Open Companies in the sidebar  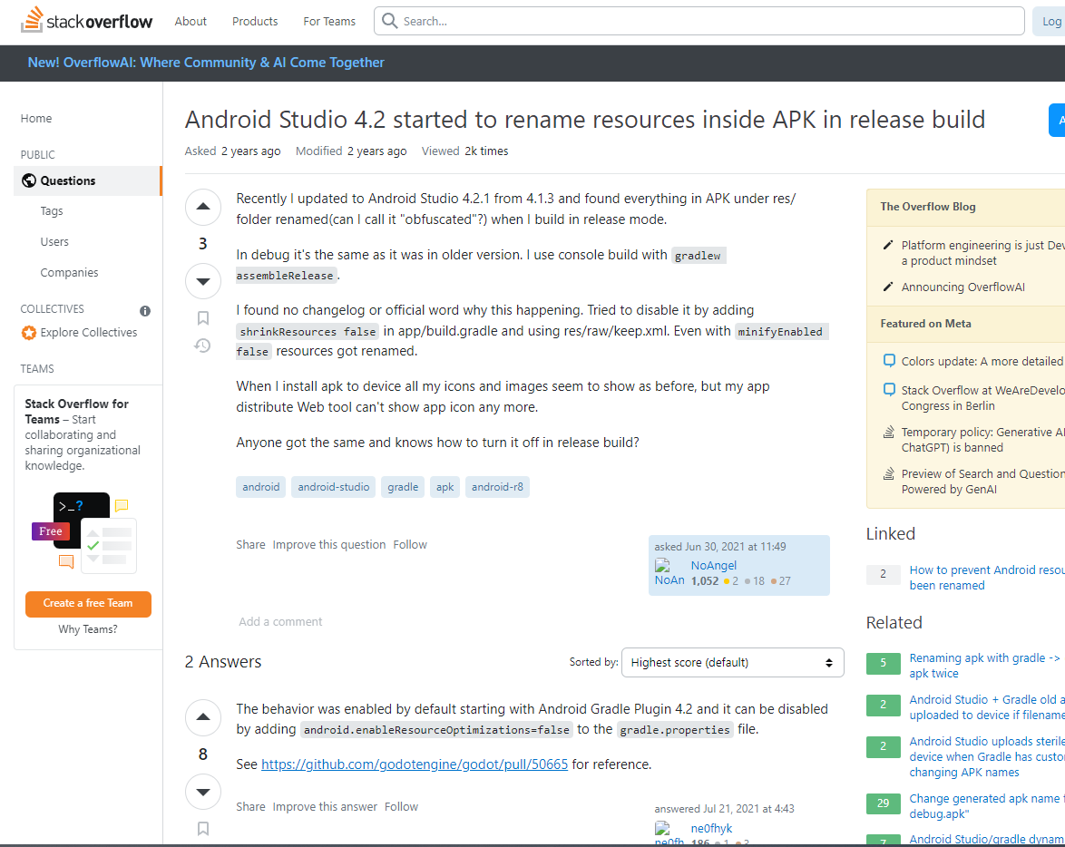click(69, 272)
